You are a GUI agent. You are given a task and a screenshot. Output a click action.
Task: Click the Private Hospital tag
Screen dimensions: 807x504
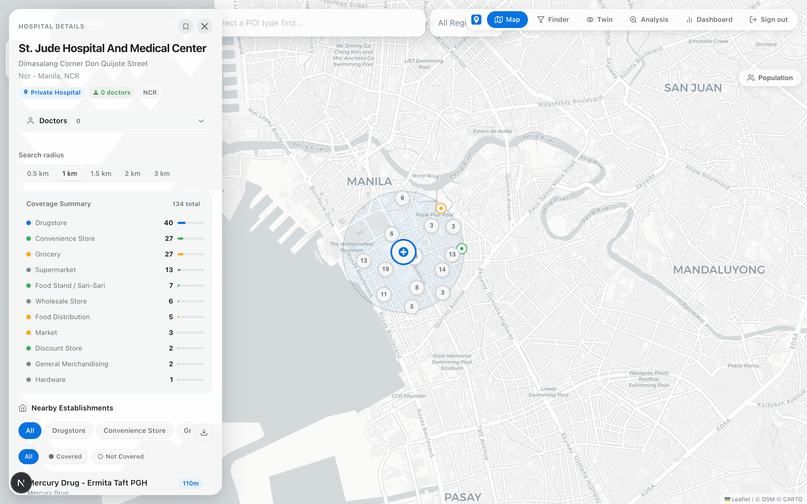click(x=52, y=93)
